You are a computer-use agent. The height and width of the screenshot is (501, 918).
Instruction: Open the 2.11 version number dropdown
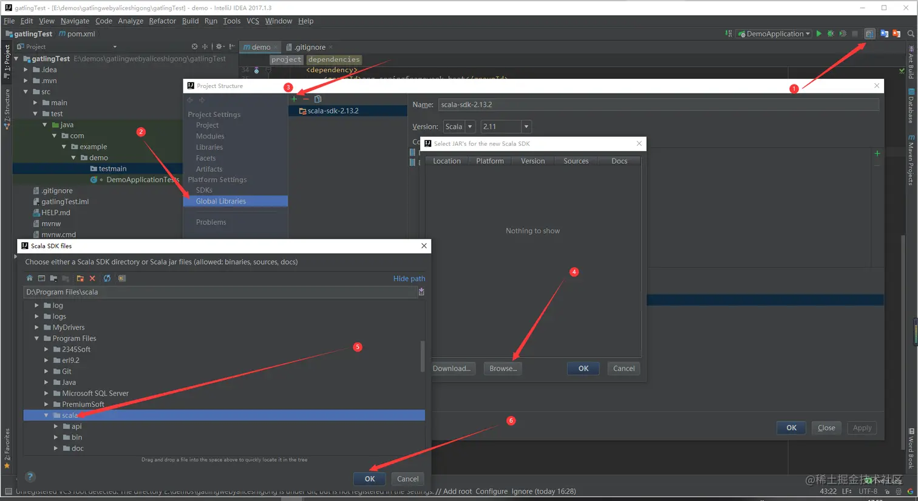point(506,126)
